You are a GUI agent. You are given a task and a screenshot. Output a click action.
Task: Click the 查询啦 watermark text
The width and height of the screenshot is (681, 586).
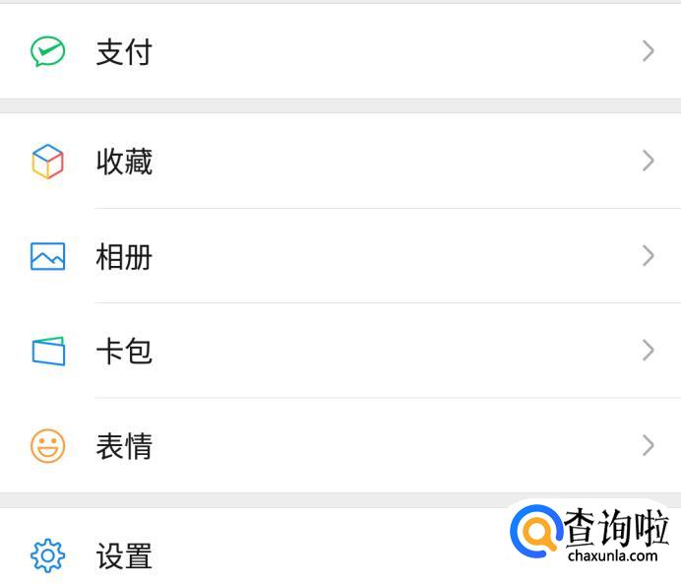click(x=616, y=527)
